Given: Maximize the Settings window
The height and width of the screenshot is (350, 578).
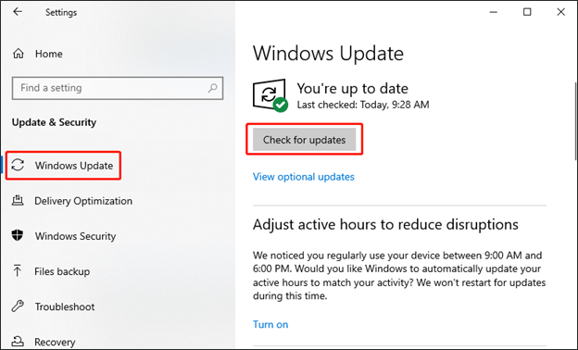Looking at the screenshot, I should click(527, 12).
